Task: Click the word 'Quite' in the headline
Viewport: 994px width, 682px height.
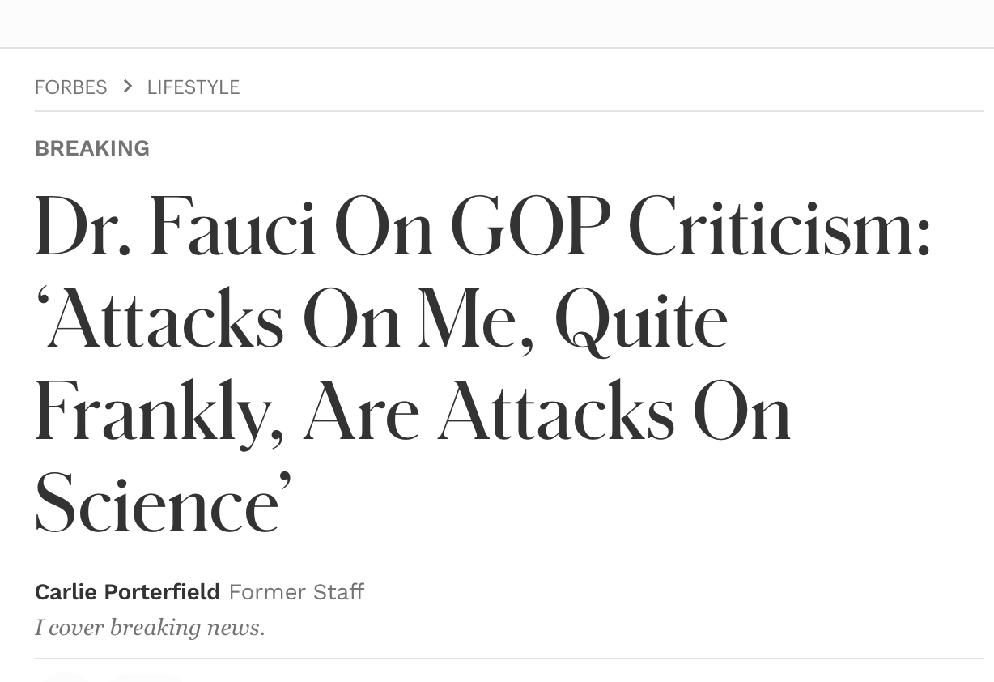Action: pyautogui.click(x=641, y=322)
